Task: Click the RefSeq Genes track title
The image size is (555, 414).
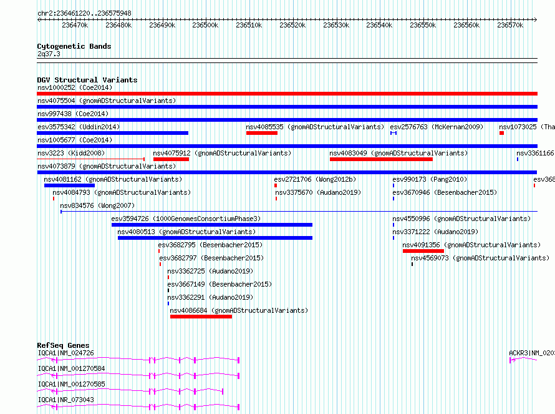Action: click(x=63, y=345)
